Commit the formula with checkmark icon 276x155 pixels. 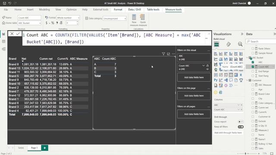(18, 34)
